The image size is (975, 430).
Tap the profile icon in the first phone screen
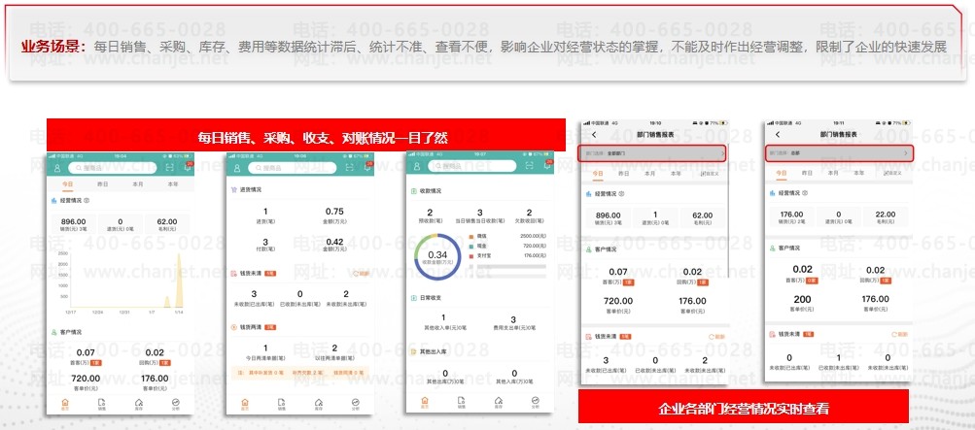tap(58, 167)
